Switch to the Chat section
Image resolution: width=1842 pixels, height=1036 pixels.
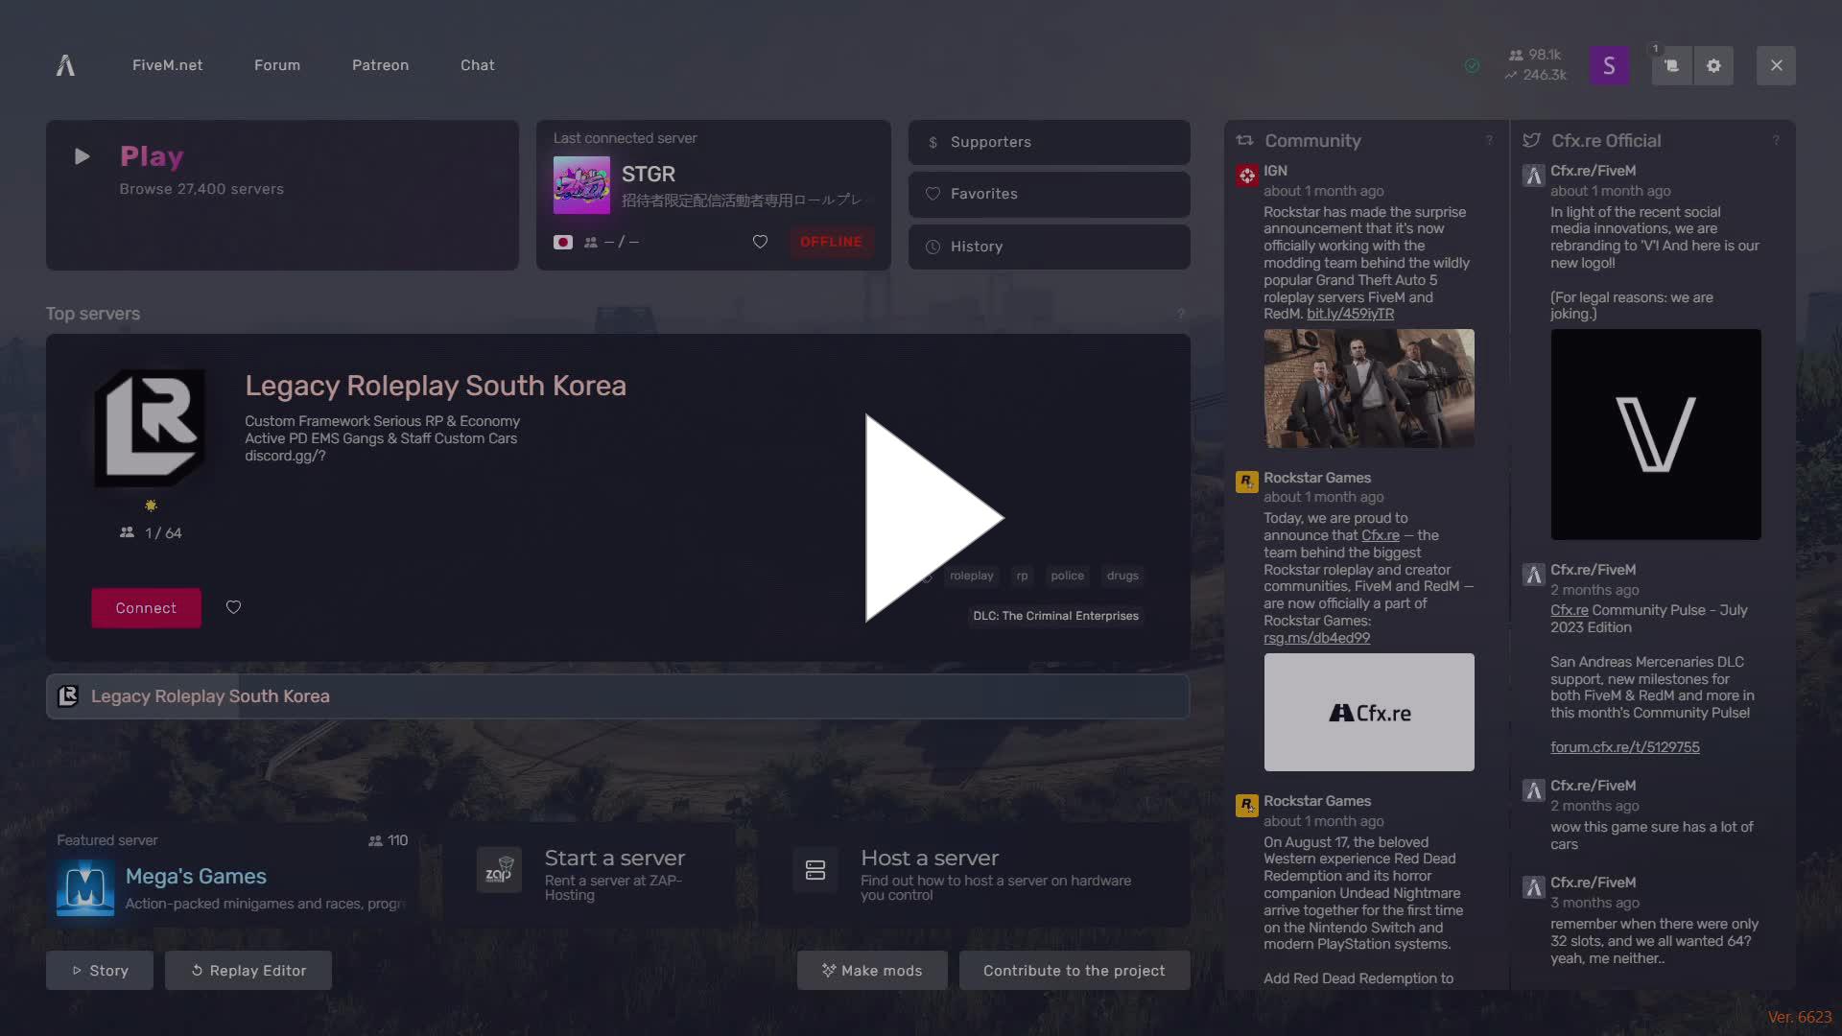[x=477, y=65]
